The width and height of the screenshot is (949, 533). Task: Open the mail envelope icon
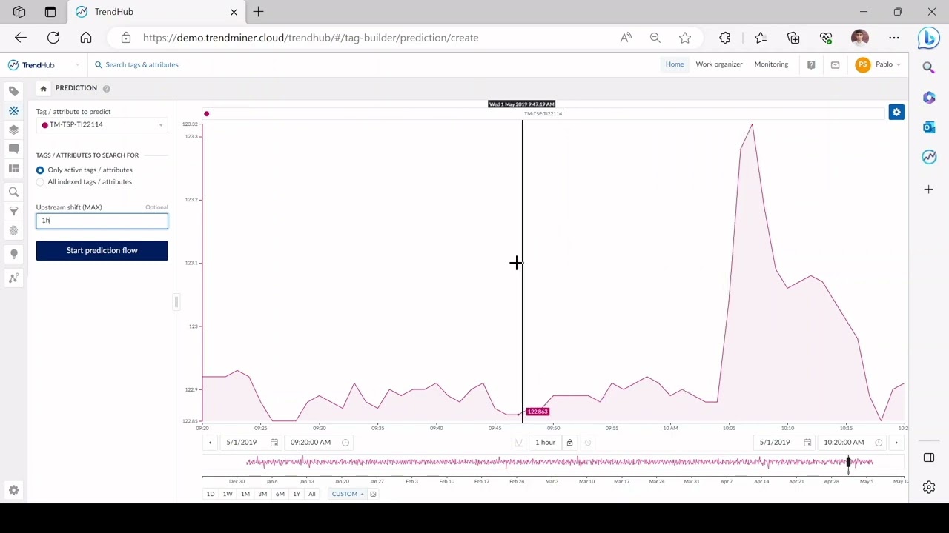click(835, 65)
